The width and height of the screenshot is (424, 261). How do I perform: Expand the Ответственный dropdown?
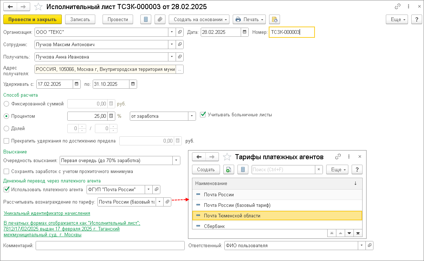(x=361, y=245)
